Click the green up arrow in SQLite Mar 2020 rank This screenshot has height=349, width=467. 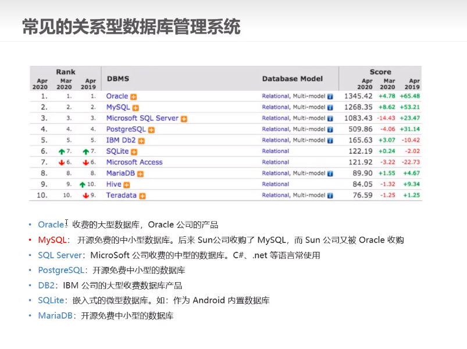62,152
